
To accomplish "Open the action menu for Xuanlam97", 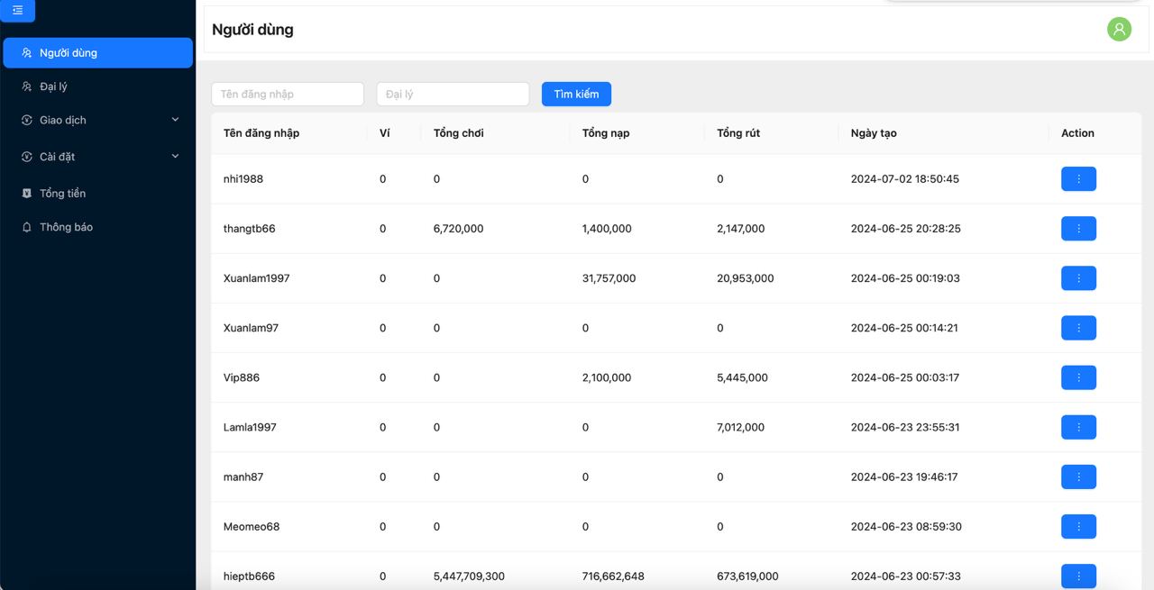I will tap(1078, 328).
